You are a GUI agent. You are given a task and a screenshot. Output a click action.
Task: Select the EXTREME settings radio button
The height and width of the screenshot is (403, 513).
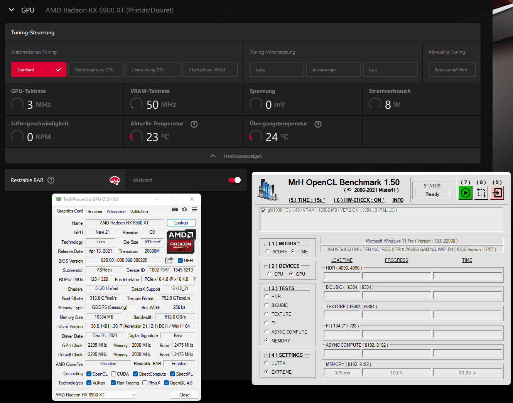tap(267, 372)
